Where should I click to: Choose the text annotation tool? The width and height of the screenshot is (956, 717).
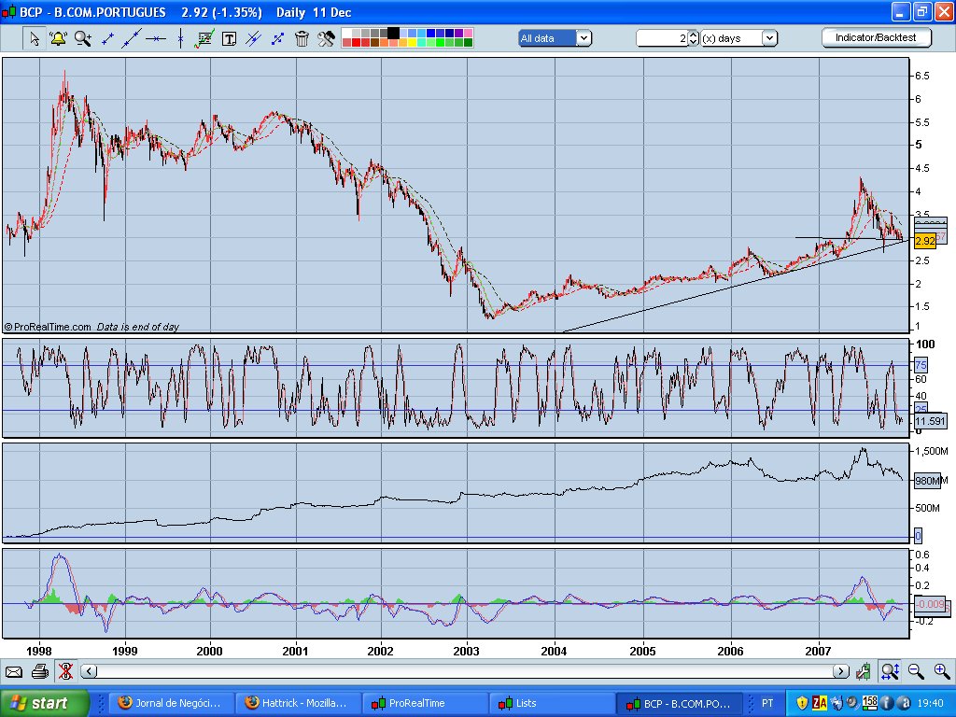(229, 38)
